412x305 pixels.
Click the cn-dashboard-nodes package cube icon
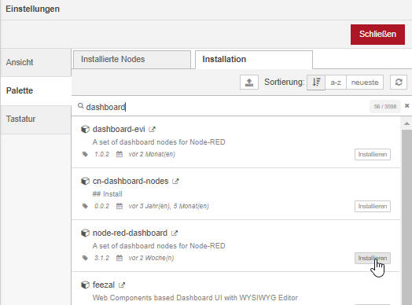click(x=85, y=181)
